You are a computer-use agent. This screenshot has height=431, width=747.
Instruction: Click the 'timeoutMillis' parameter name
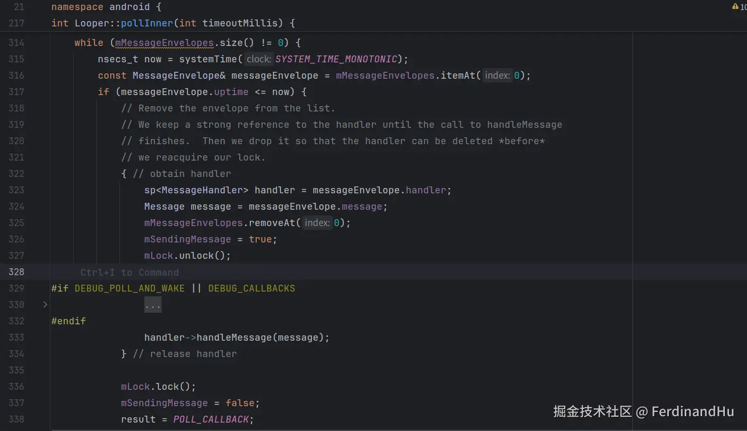point(240,23)
